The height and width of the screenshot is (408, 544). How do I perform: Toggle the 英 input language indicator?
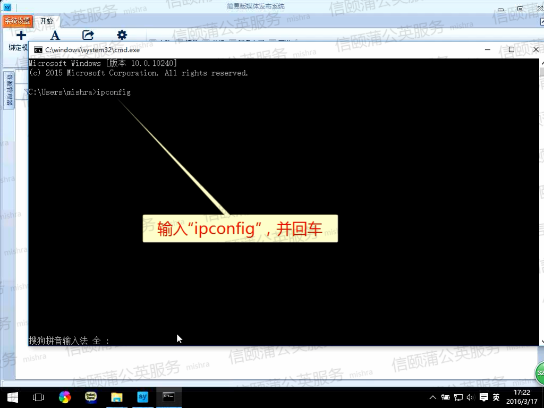(496, 397)
